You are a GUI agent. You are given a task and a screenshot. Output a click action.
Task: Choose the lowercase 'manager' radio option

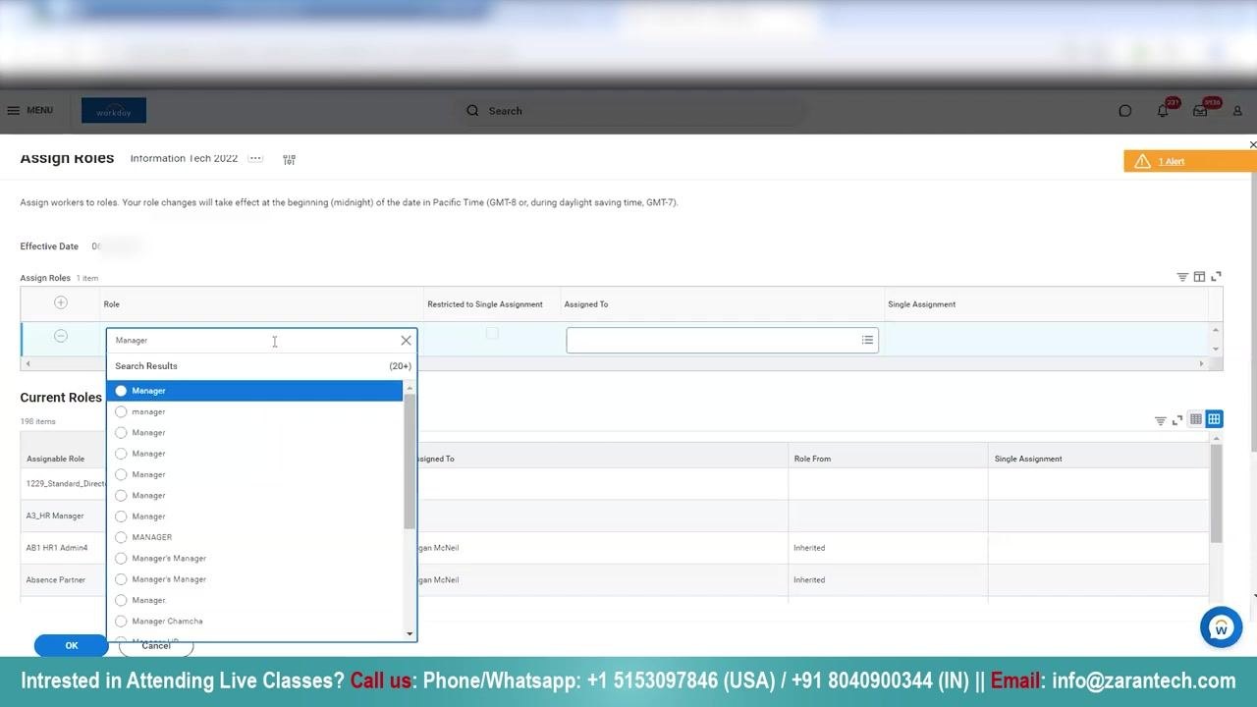121,411
